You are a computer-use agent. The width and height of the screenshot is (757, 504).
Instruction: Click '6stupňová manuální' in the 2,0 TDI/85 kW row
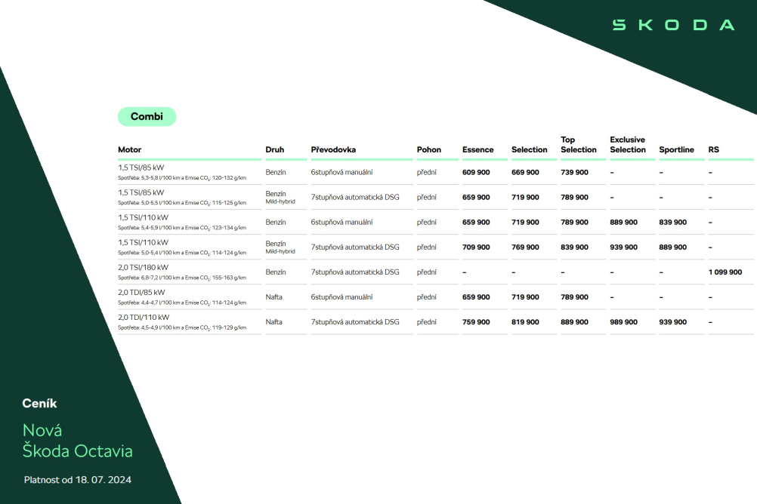click(x=341, y=297)
